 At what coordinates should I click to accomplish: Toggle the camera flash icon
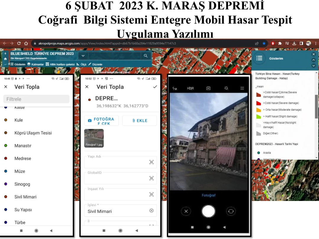[175, 88]
